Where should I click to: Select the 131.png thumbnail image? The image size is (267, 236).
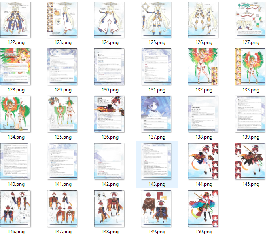click(x=156, y=67)
